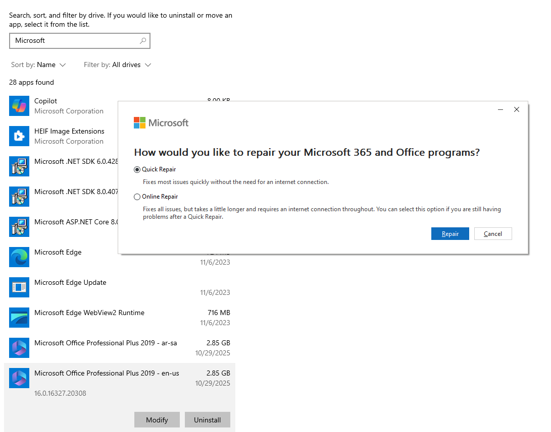The height and width of the screenshot is (432, 551).
Task: Click the Copilot app icon
Action: 19,105
